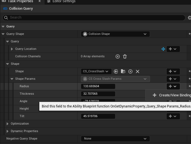Viewport: 191px width, 144px height.
Task: Collapse the nested Query section
Action: 7,42
